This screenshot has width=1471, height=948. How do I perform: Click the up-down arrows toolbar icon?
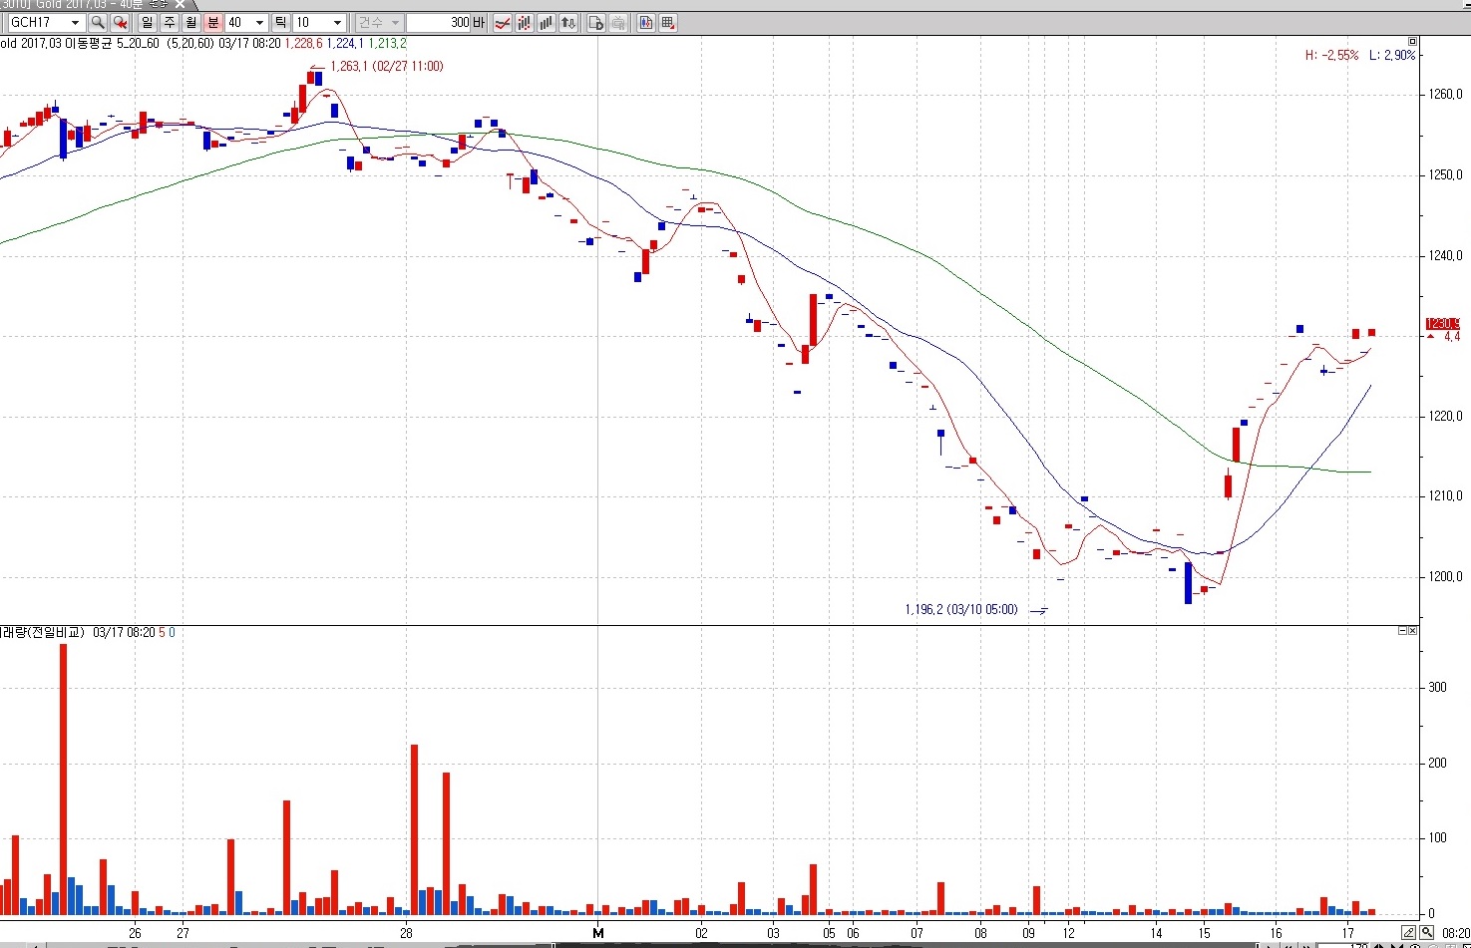click(x=568, y=22)
